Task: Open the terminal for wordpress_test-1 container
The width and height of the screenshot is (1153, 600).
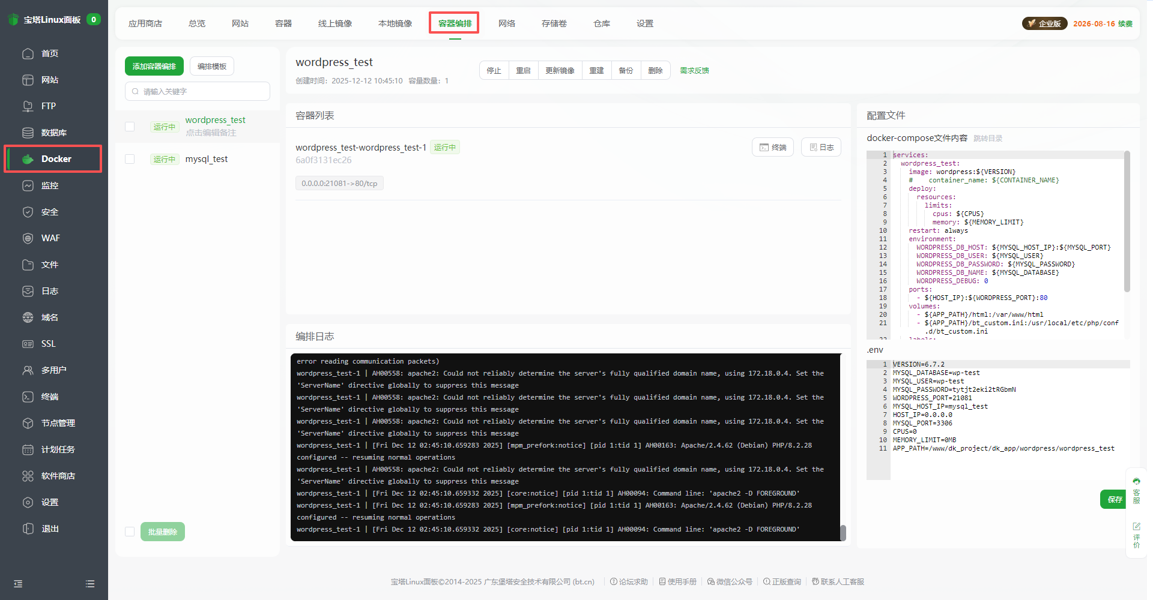Action: (x=772, y=148)
